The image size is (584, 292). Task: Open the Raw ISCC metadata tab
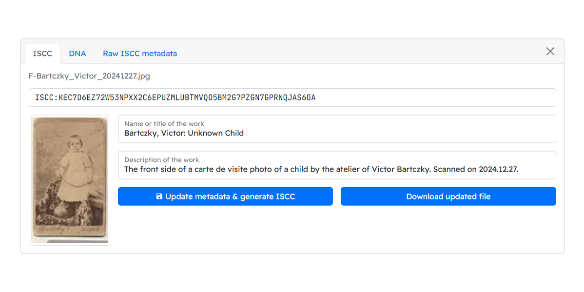140,54
